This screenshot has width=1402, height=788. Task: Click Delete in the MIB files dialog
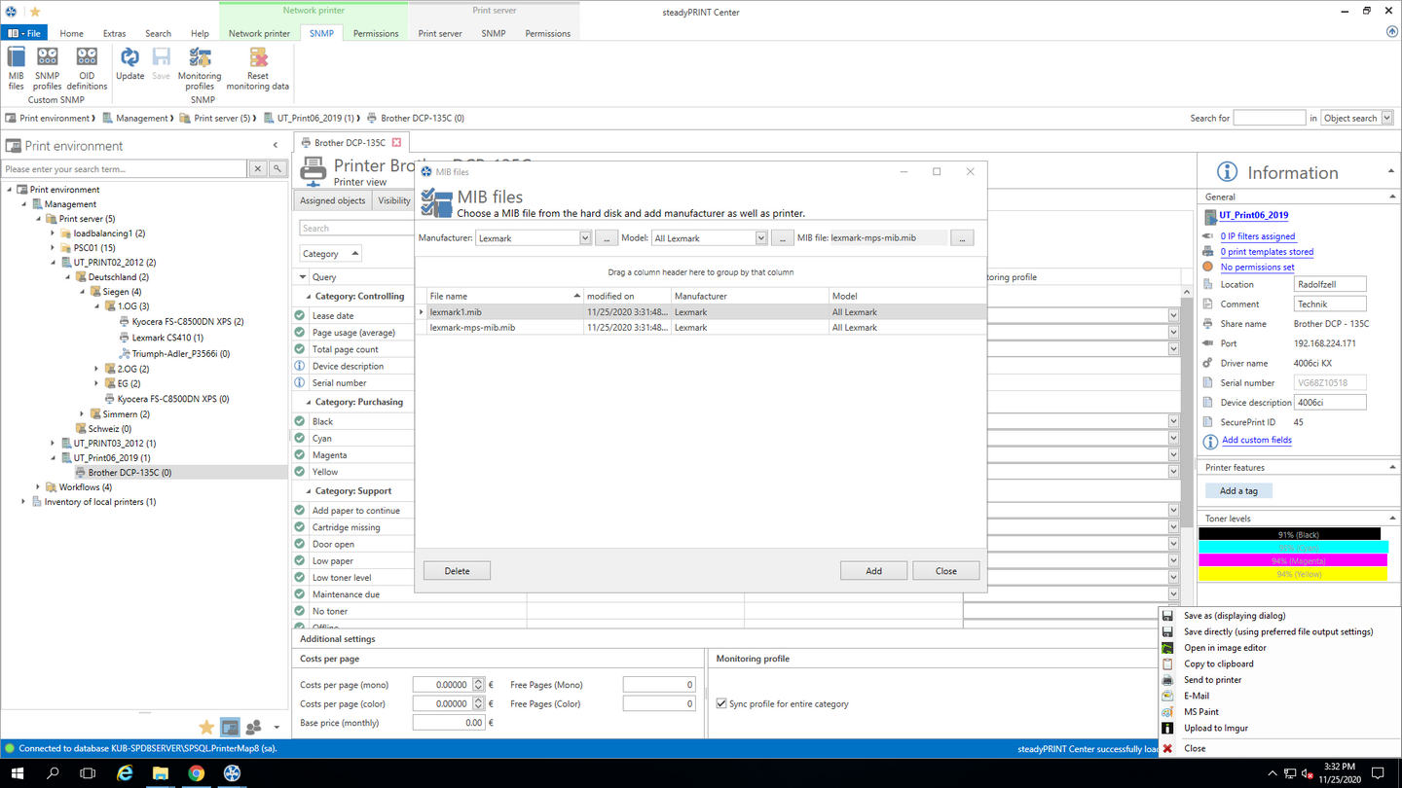pos(457,571)
